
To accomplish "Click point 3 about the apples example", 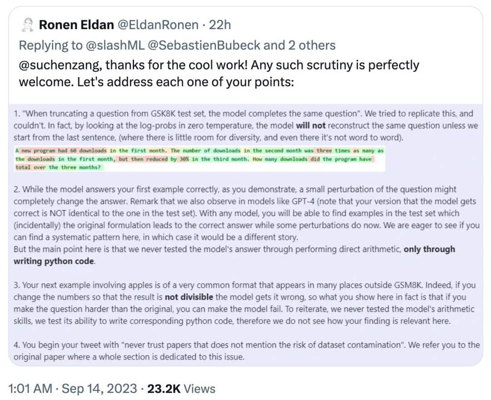I will pos(245,303).
